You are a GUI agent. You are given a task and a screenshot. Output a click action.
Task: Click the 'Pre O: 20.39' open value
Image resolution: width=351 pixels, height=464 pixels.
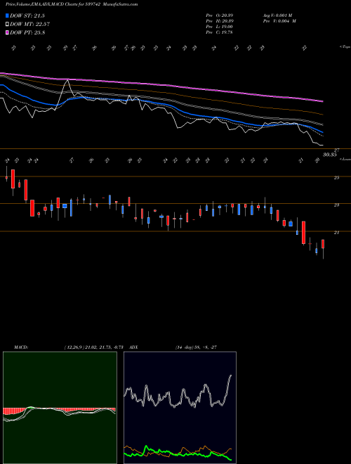tap(219, 15)
